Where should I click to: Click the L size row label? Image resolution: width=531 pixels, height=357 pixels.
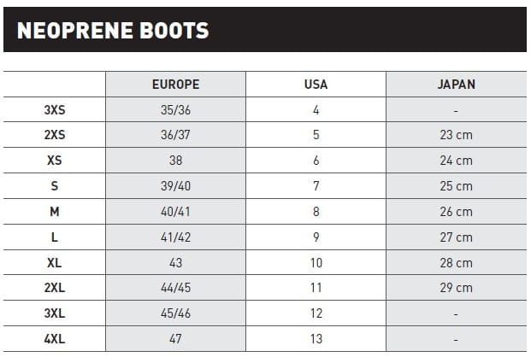pos(54,237)
